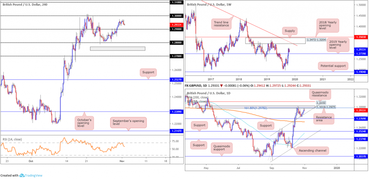Click the '161.80%(1.29782)' Fibonacci label
Viewport: 369px width, 179px height.
pyautogui.click(x=256, y=109)
